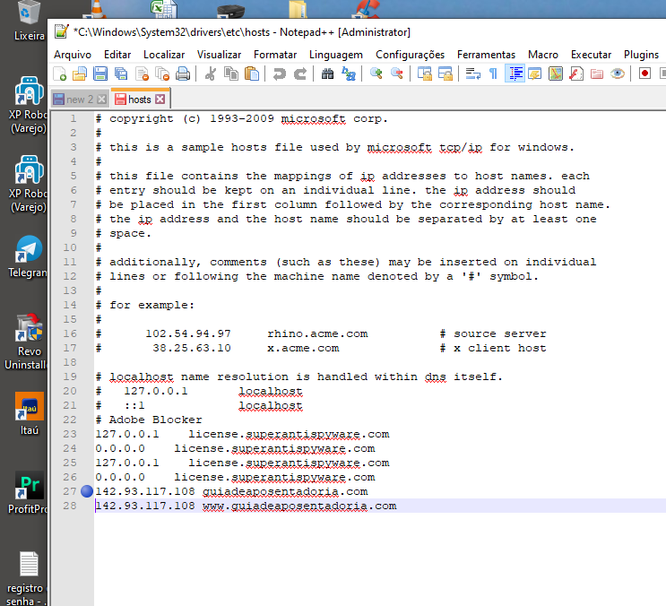Screen dimensions: 666x606
Task: Open user defined language icon
Action: pyautogui.click(x=535, y=74)
